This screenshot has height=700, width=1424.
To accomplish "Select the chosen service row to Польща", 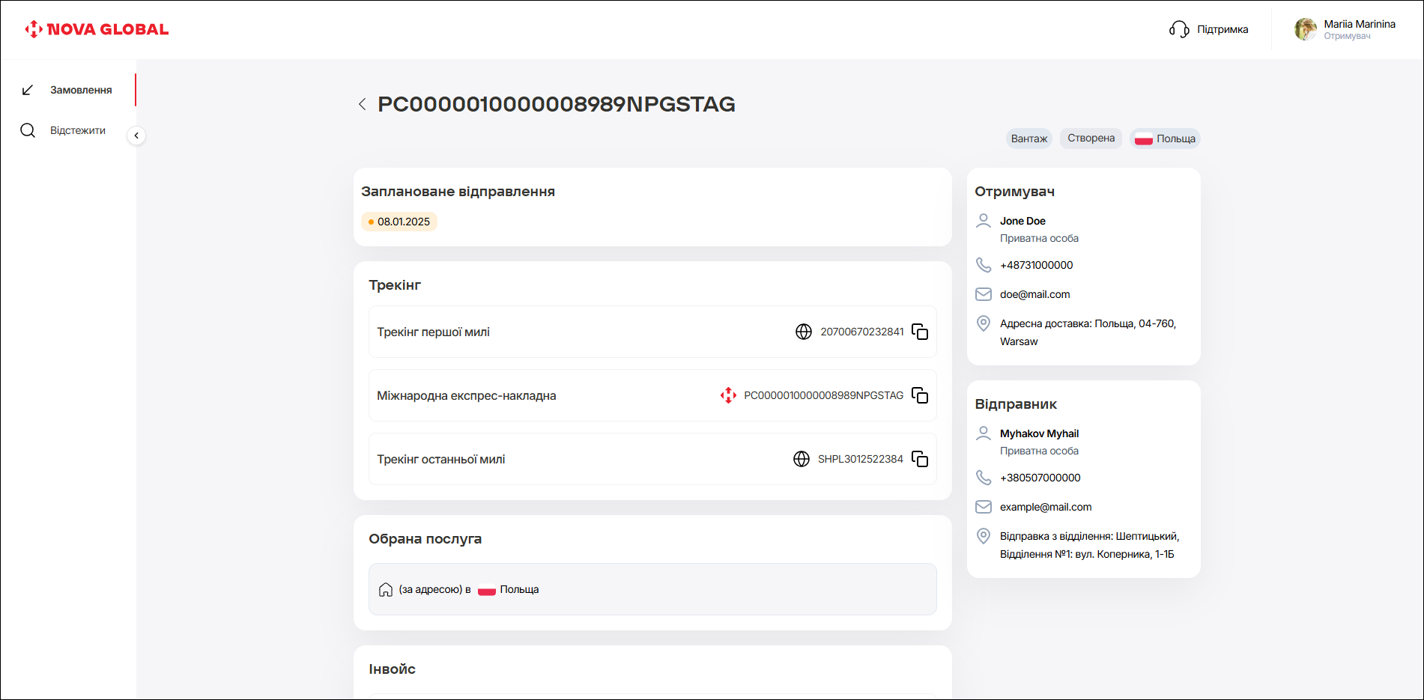I will point(652,589).
